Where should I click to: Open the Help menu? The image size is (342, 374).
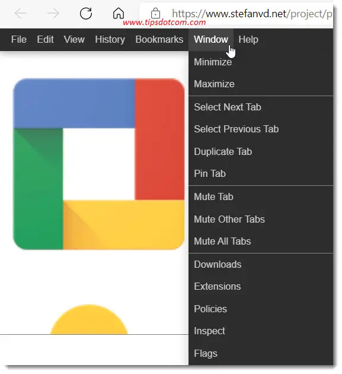pyautogui.click(x=248, y=39)
